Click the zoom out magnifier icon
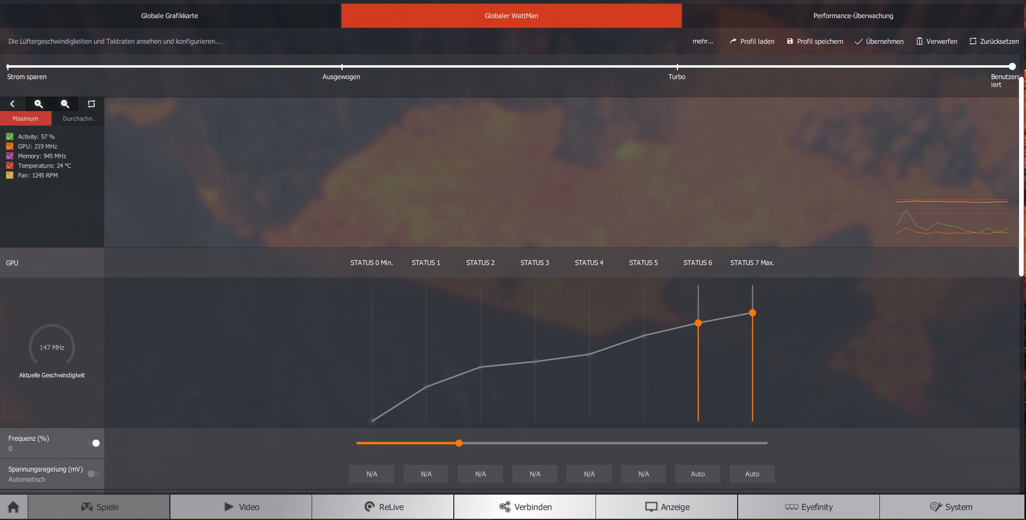The width and height of the screenshot is (1026, 520). 65,104
